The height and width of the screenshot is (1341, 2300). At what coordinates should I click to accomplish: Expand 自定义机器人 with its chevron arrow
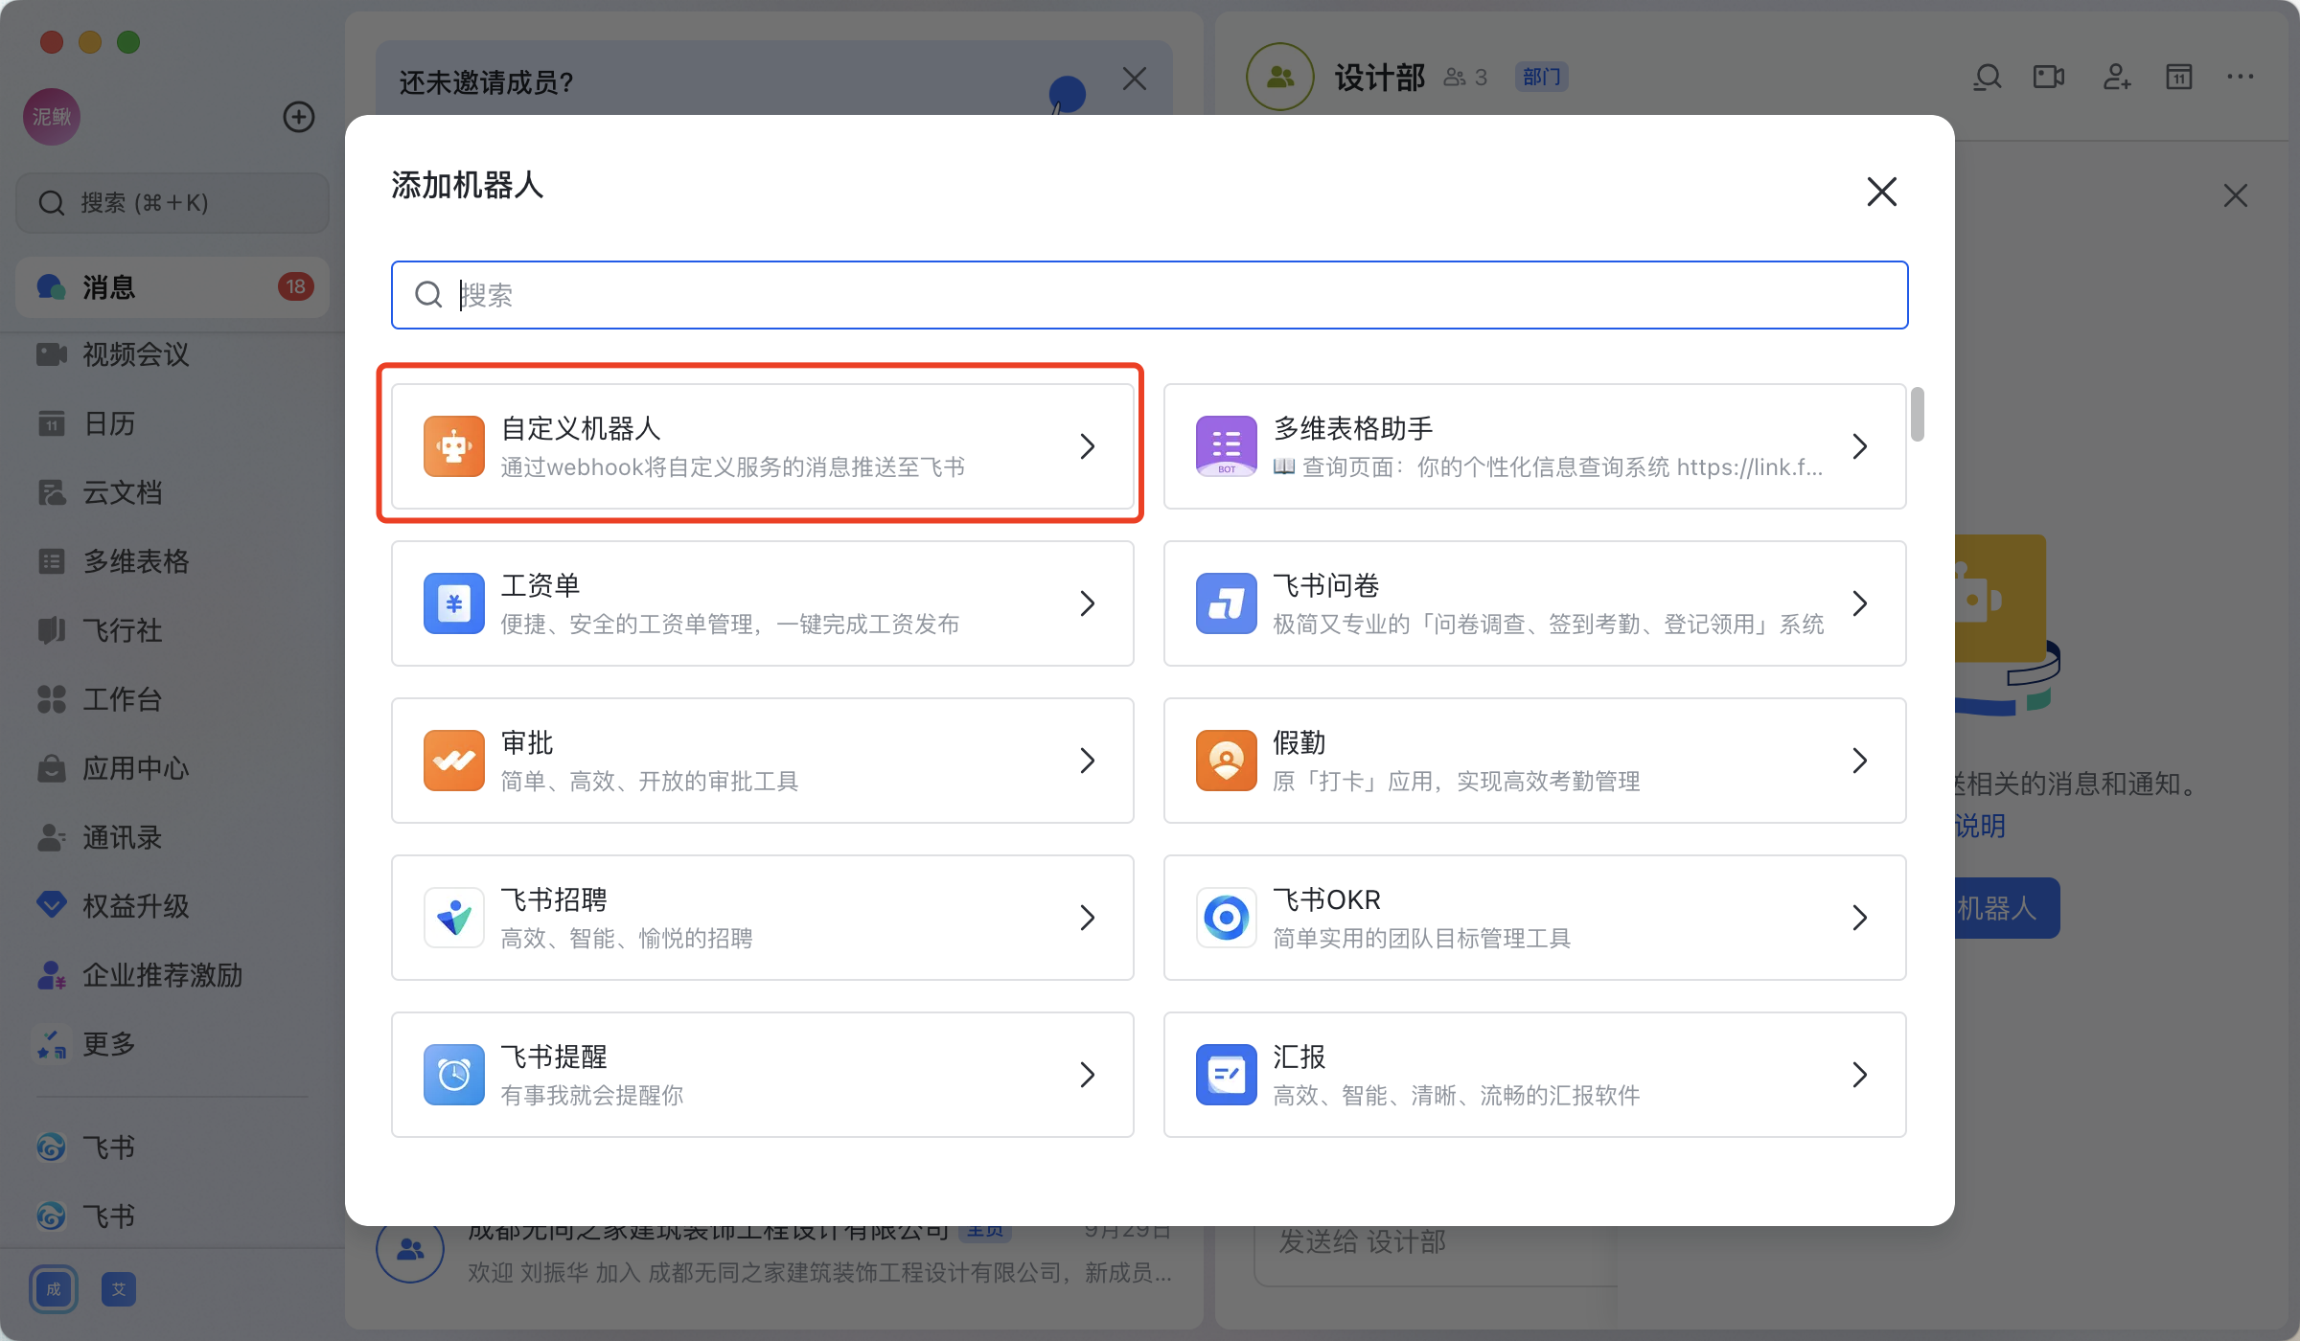pos(1087,446)
